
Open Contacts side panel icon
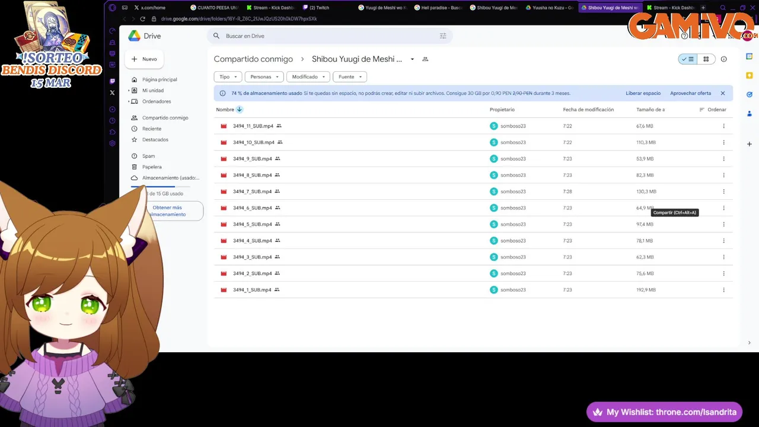pyautogui.click(x=750, y=113)
